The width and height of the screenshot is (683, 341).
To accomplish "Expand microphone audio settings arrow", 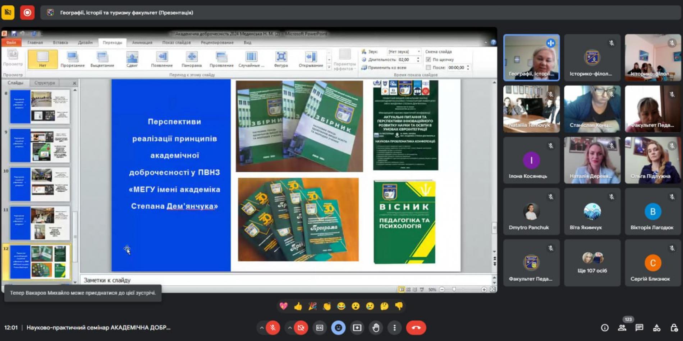I will pyautogui.click(x=262, y=328).
